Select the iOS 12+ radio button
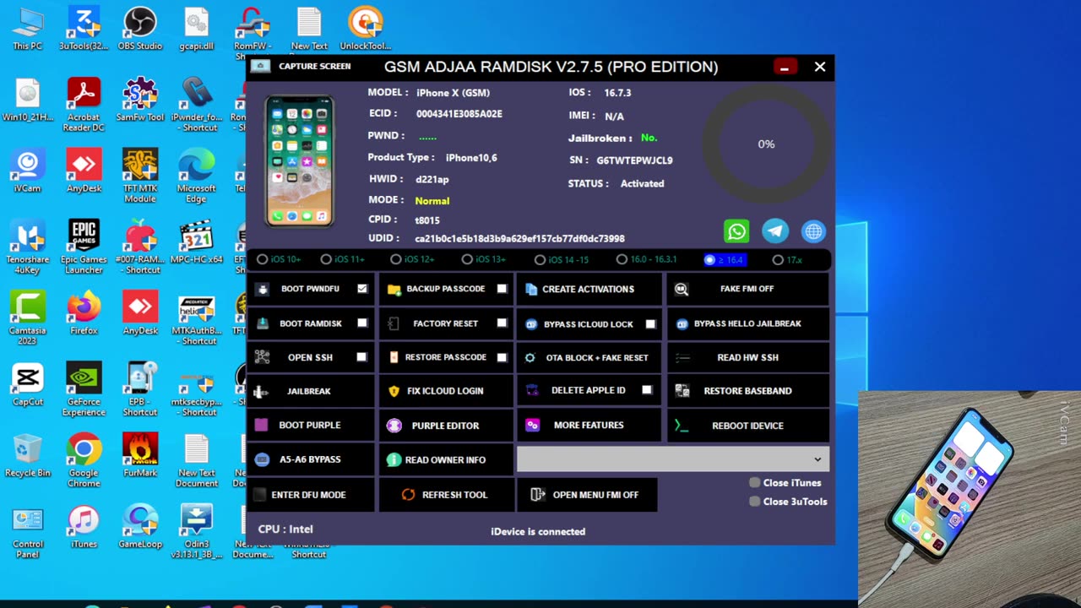 pyautogui.click(x=396, y=259)
